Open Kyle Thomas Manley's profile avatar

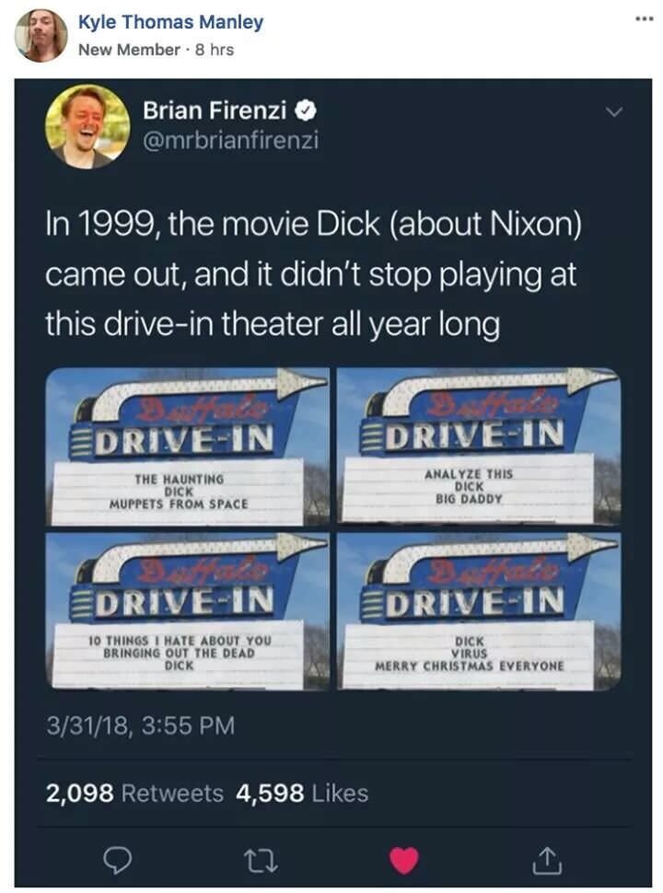pyautogui.click(x=41, y=35)
